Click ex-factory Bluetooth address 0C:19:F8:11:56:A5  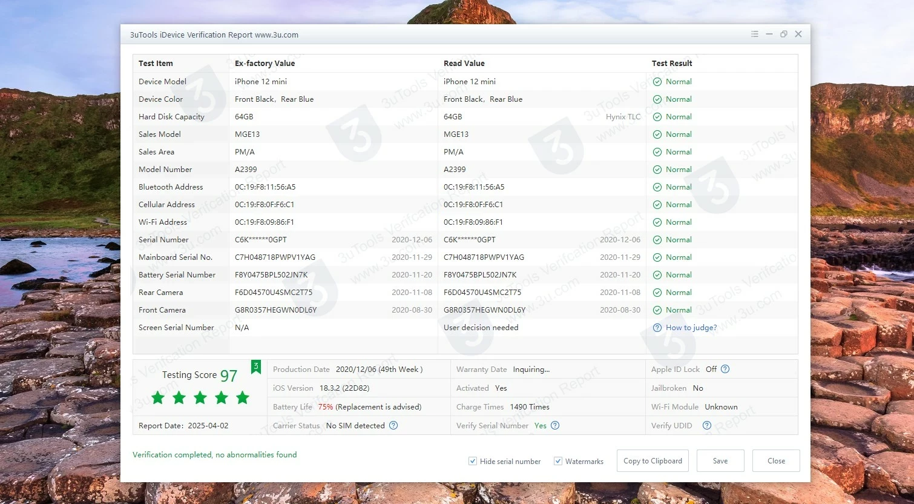click(x=265, y=187)
